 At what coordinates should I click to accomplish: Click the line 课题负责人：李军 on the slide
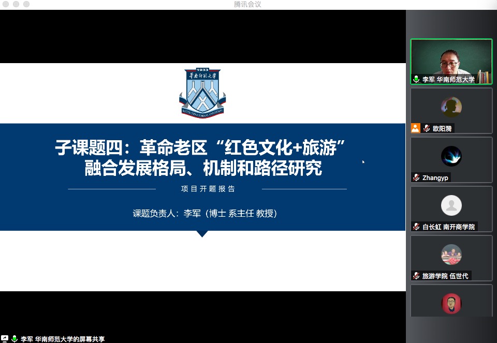[205, 214]
